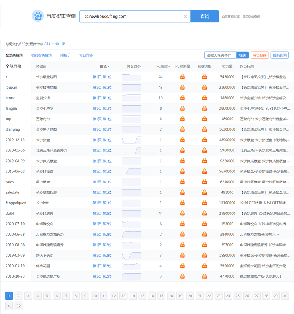Sort by PC指数 column dropdown arrow
Viewport: 294px width, 314px height.
tap(169, 67)
